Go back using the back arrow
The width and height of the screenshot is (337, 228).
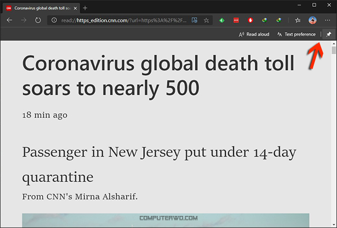tap(9, 20)
